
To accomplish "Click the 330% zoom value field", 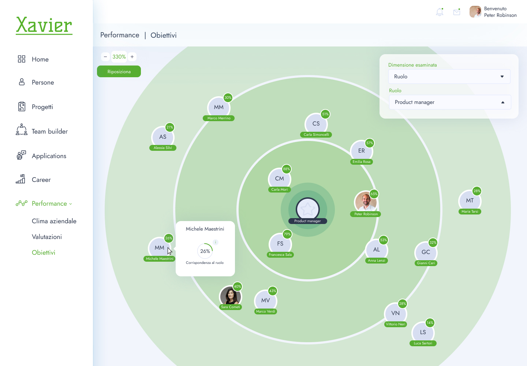I will coord(119,57).
